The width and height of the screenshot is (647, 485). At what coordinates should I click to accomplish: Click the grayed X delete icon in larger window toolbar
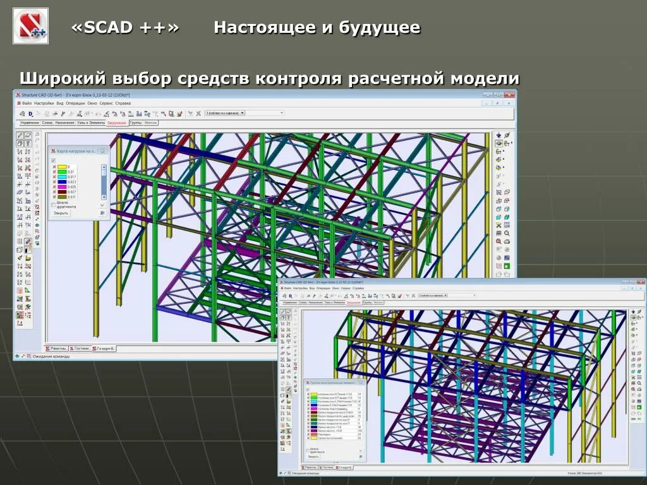pyautogui.click(x=198, y=114)
